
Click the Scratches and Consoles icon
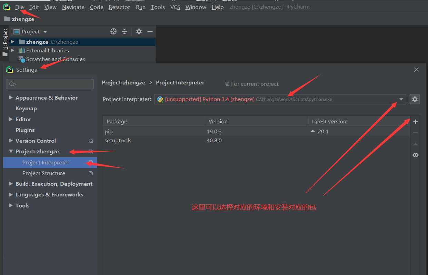(21, 59)
